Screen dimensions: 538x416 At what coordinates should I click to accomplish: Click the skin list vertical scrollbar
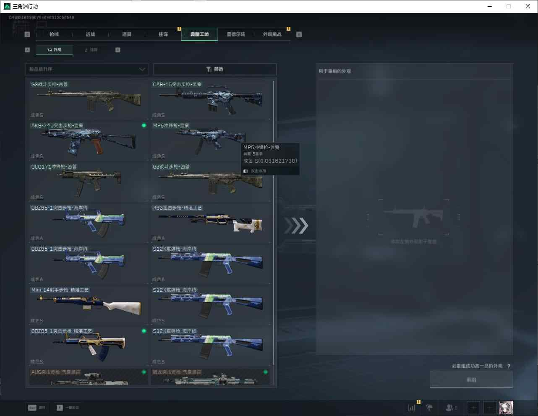click(274, 222)
